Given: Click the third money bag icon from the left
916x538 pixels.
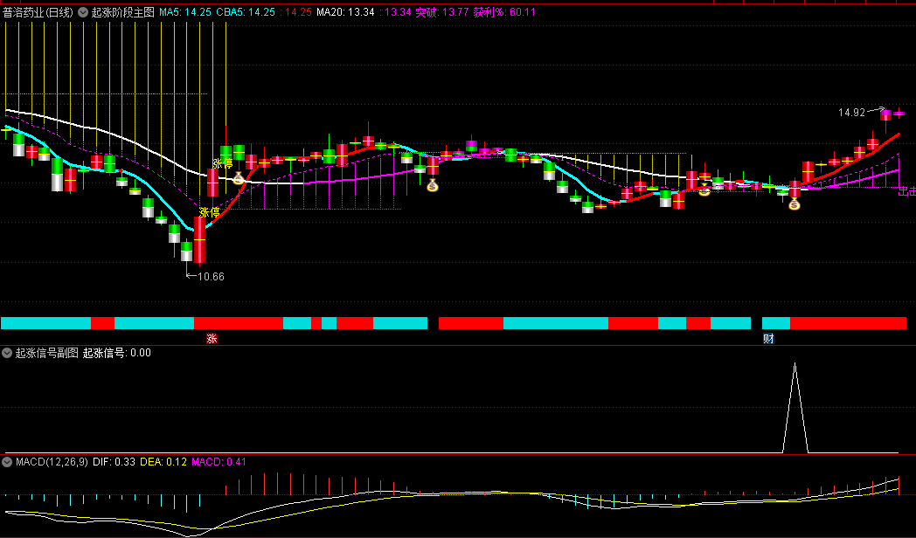Looking at the screenshot, I should [704, 189].
